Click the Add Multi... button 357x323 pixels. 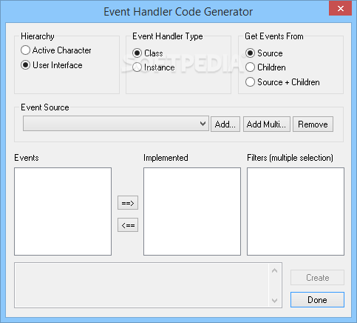click(267, 124)
